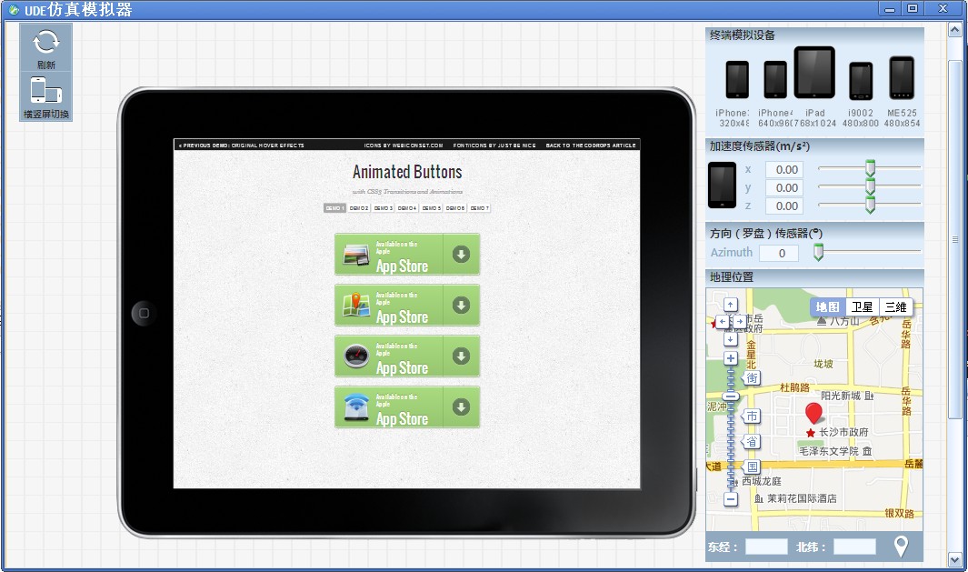This screenshot has width=968, height=572.
Task: Click the Azimuth value field
Action: 779,253
